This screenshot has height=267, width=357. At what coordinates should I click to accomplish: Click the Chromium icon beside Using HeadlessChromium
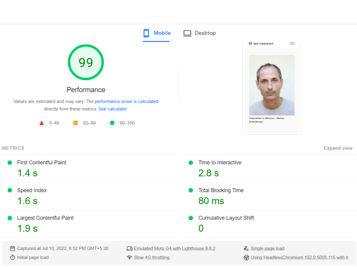[x=246, y=258]
